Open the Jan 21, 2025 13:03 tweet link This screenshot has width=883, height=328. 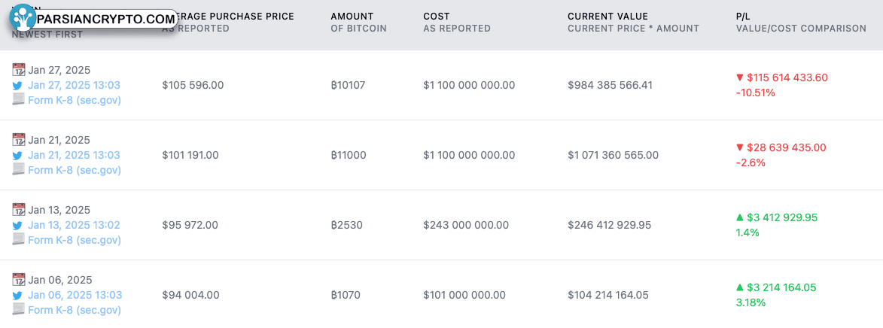(74, 155)
